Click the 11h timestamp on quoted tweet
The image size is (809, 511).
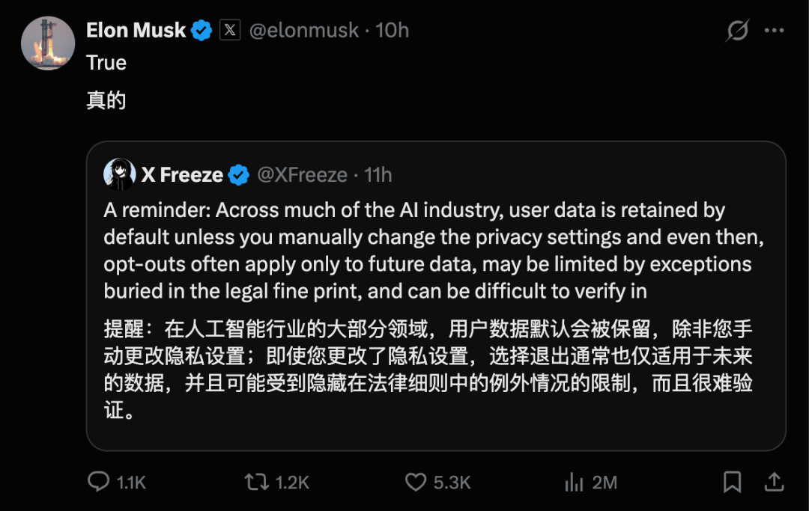[x=378, y=175]
